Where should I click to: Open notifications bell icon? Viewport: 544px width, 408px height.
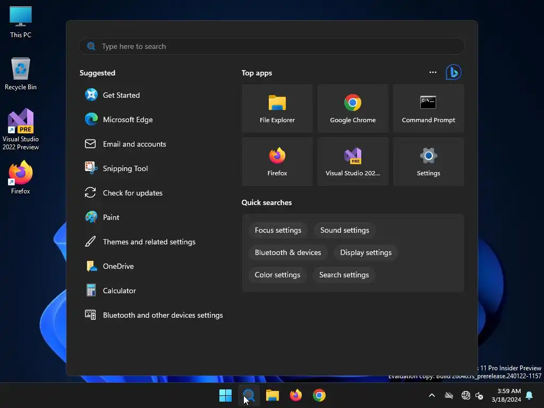click(530, 395)
